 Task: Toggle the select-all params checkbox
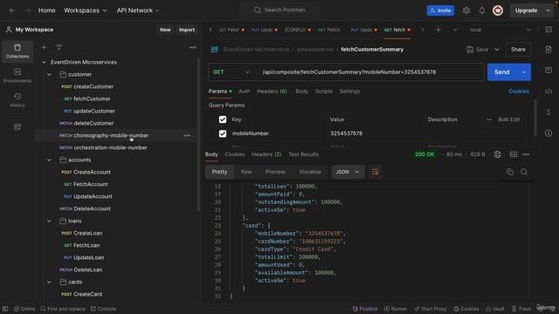tap(223, 119)
